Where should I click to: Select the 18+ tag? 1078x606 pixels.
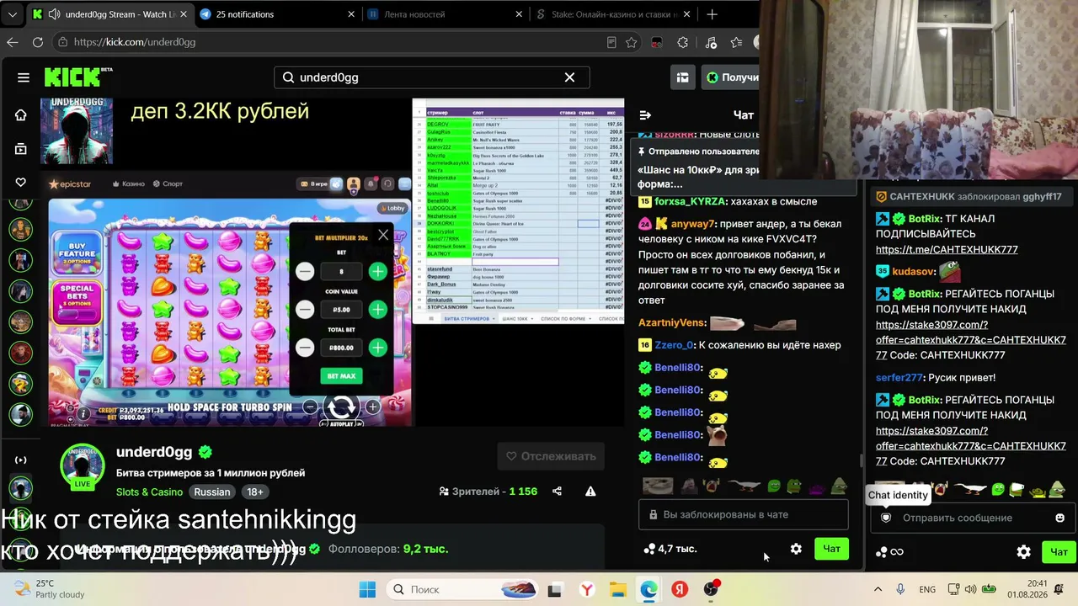[x=255, y=492]
